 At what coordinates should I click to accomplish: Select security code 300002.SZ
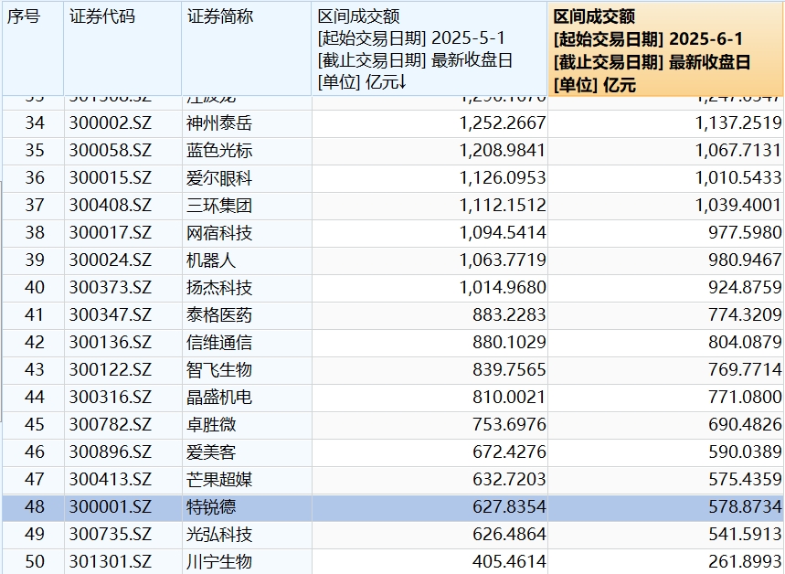point(111,123)
